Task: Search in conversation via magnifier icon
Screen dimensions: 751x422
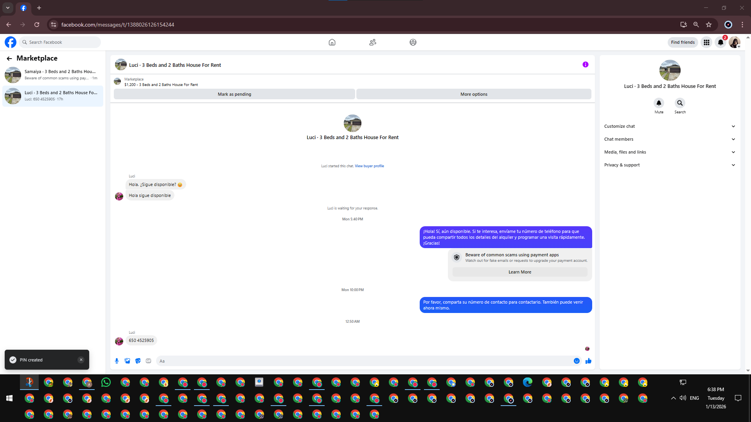Action: (x=680, y=103)
